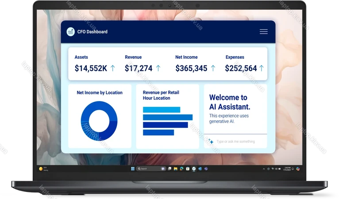This screenshot has height=199, width=339.
Task: Click the $14,552K Assets figure
Action: [x=91, y=69]
